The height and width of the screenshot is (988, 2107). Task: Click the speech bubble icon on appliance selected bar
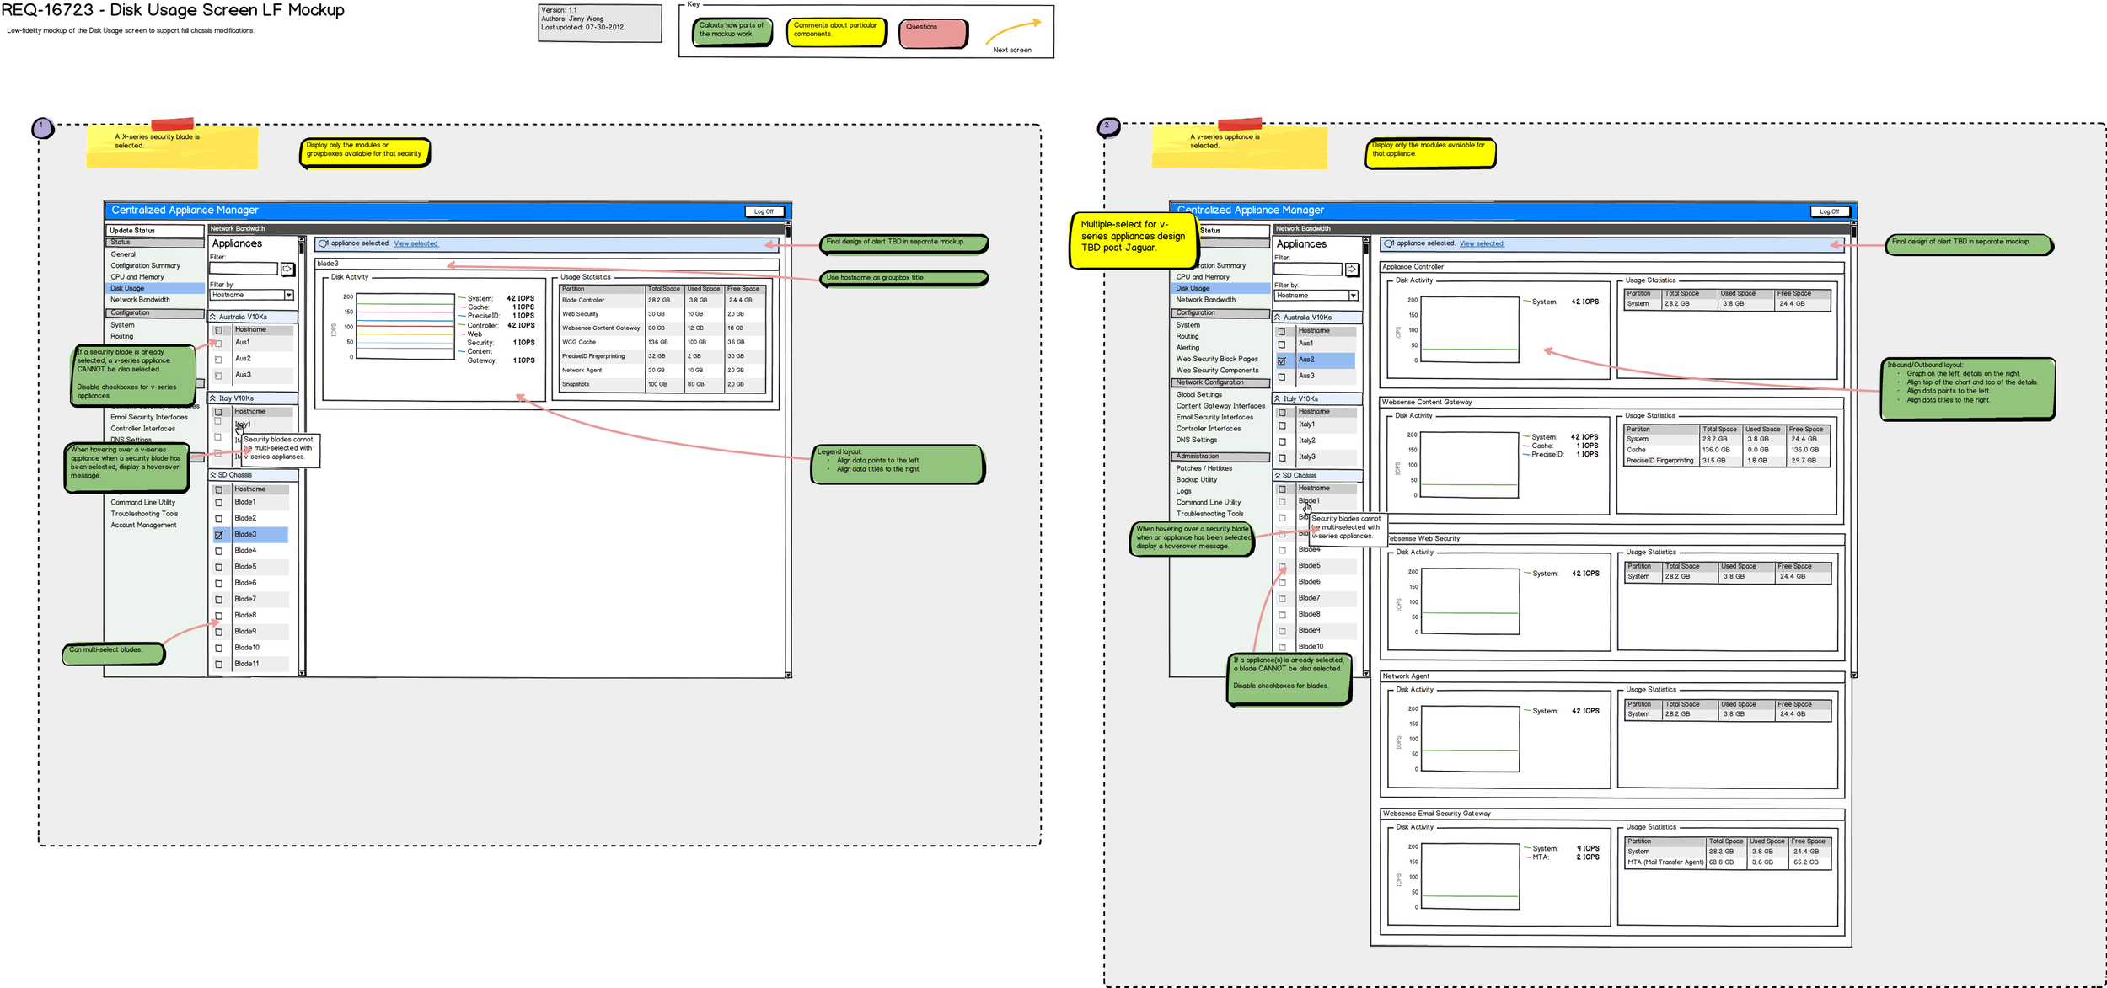(x=323, y=243)
